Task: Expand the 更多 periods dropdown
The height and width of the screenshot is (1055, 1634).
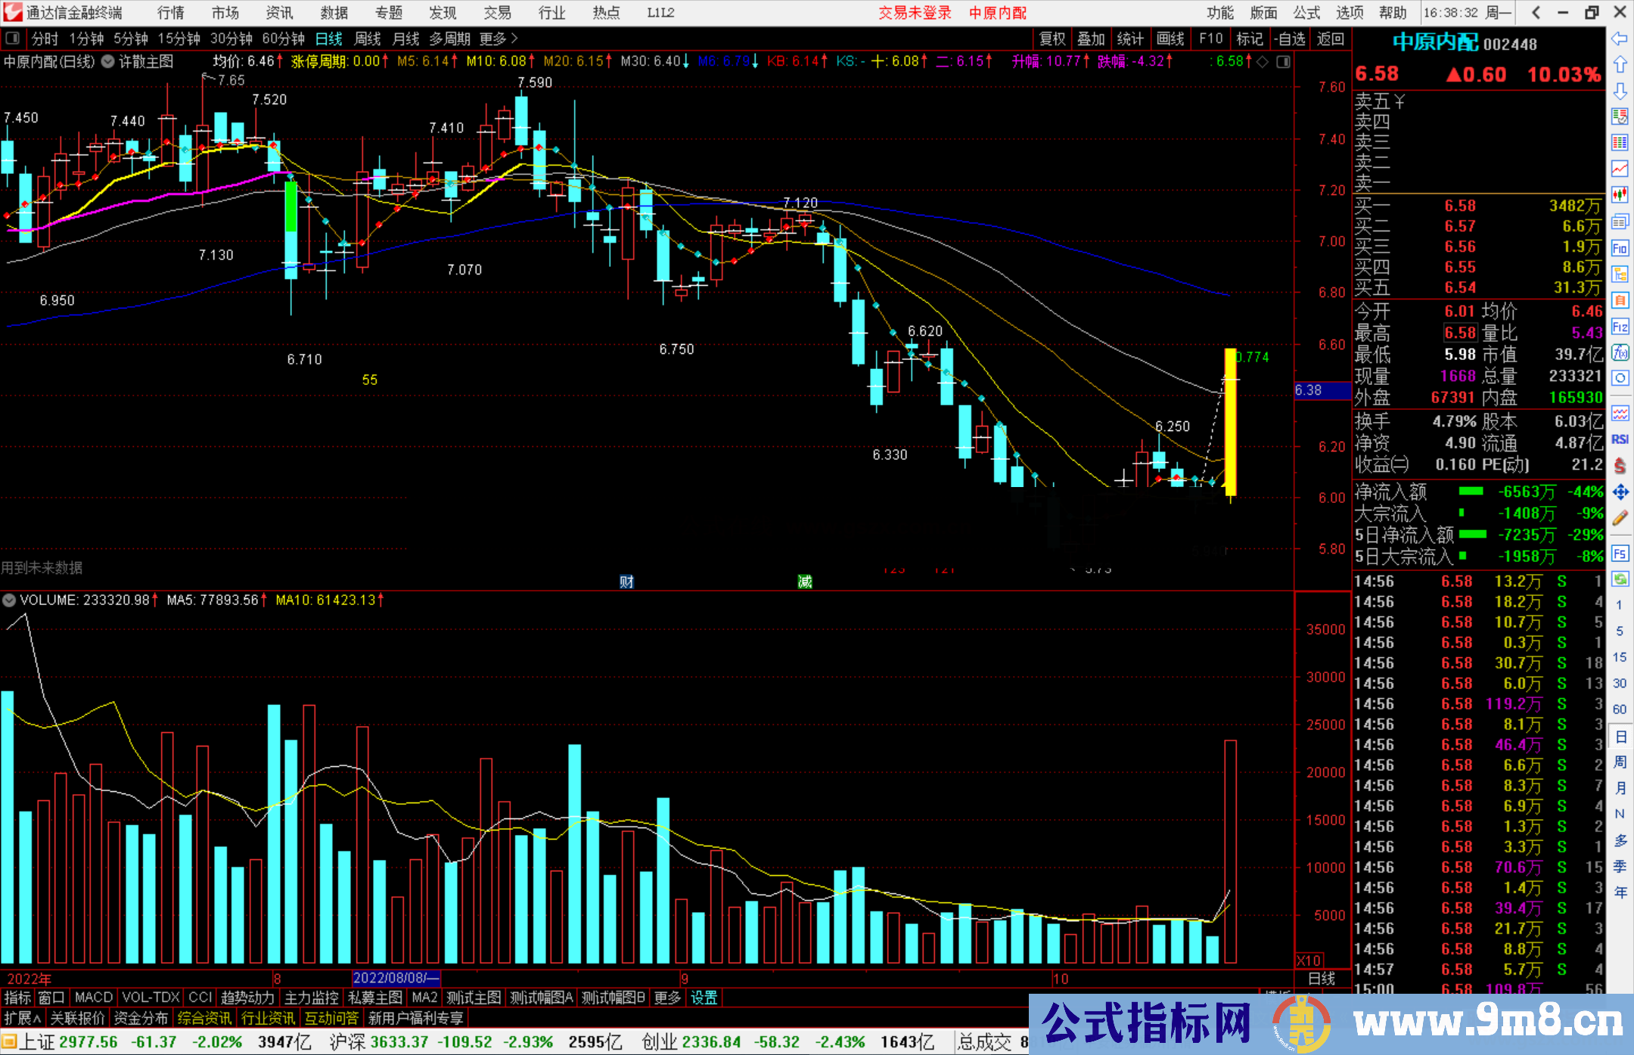Action: click(499, 39)
